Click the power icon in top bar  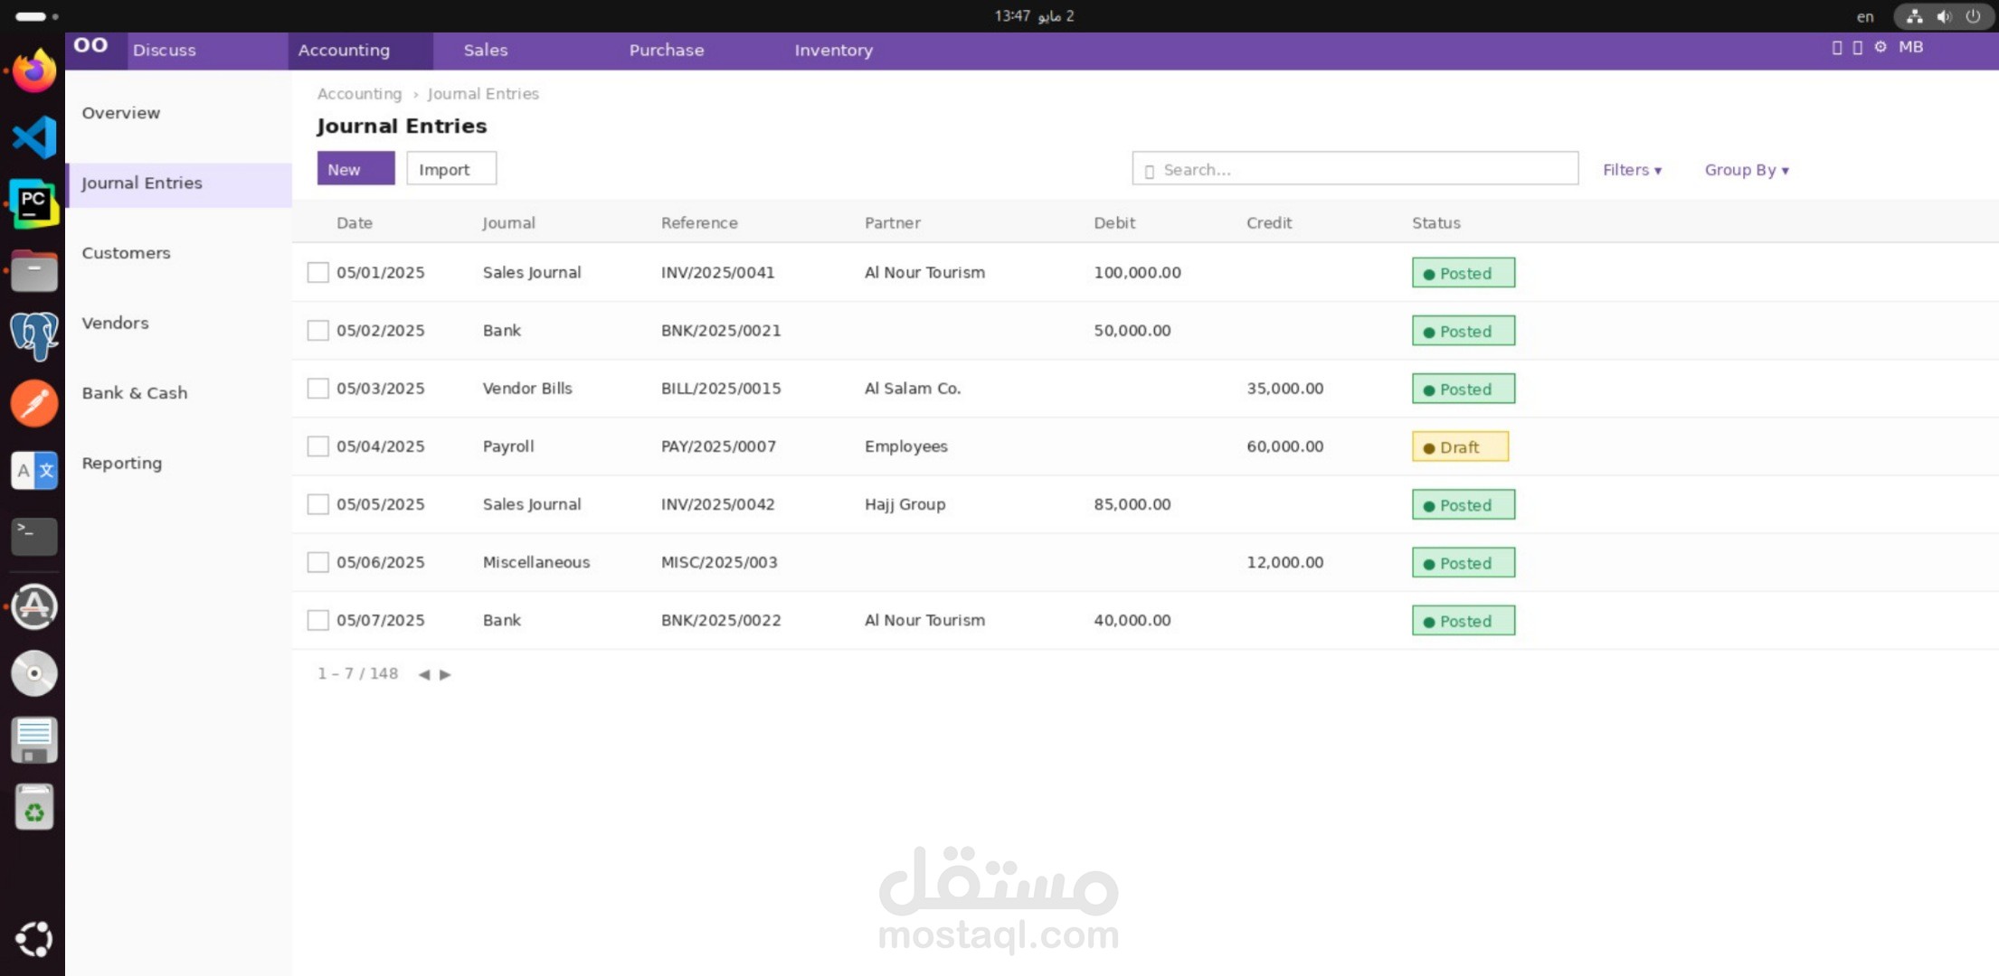point(1973,16)
